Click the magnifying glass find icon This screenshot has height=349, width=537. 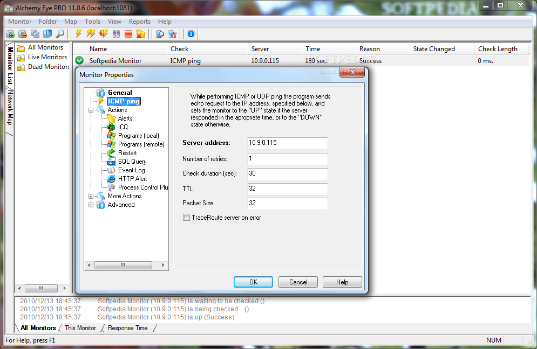click(x=60, y=34)
